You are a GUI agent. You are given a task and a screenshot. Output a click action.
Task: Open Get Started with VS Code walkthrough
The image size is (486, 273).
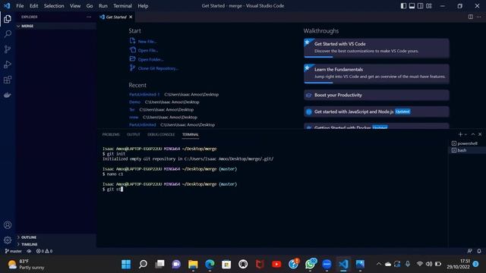(377, 48)
